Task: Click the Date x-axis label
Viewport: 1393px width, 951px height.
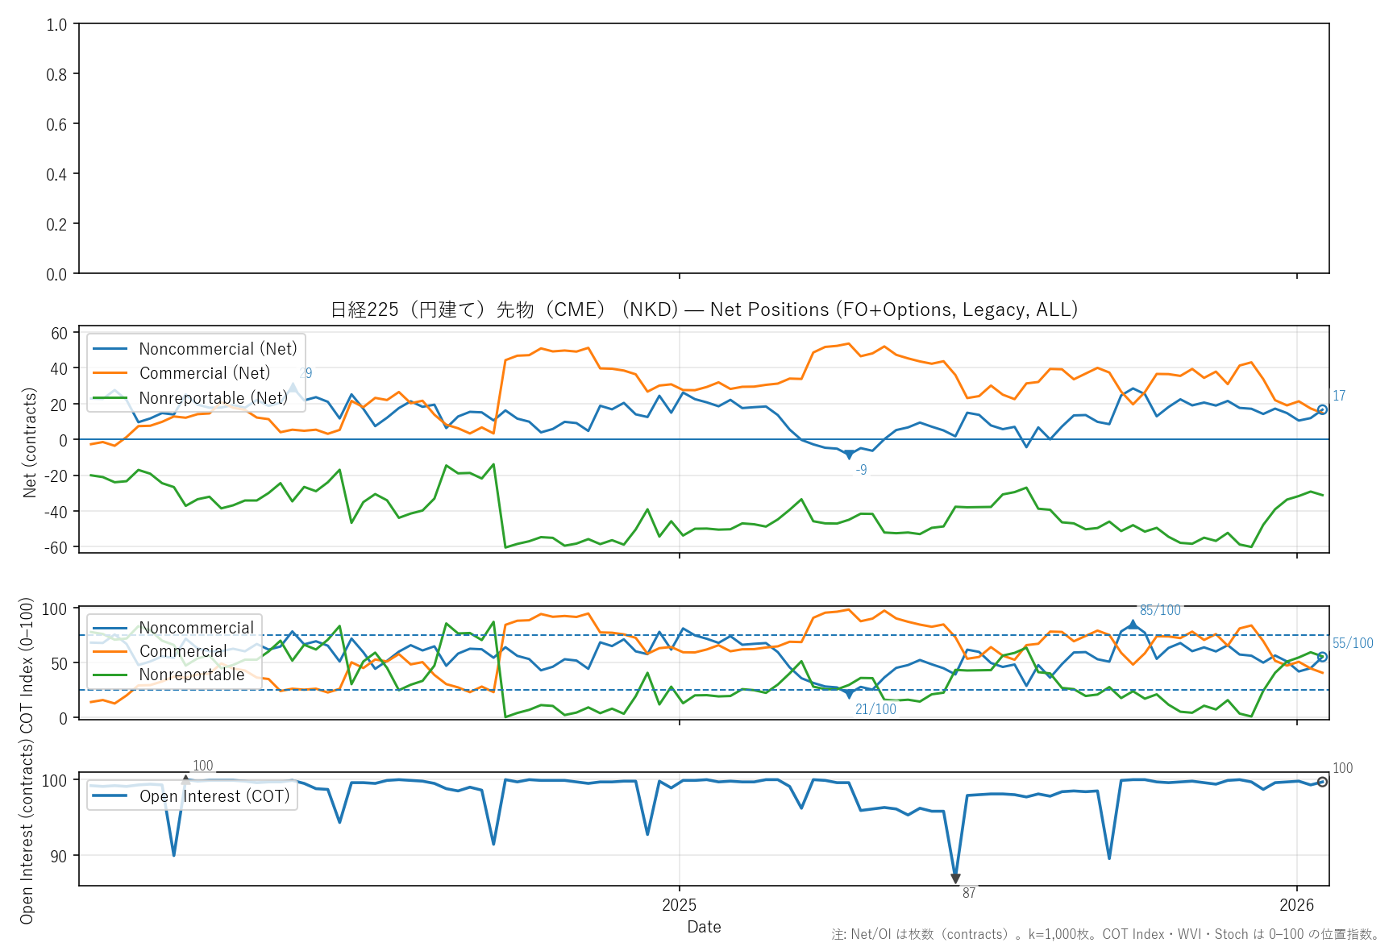Action: pyautogui.click(x=704, y=927)
